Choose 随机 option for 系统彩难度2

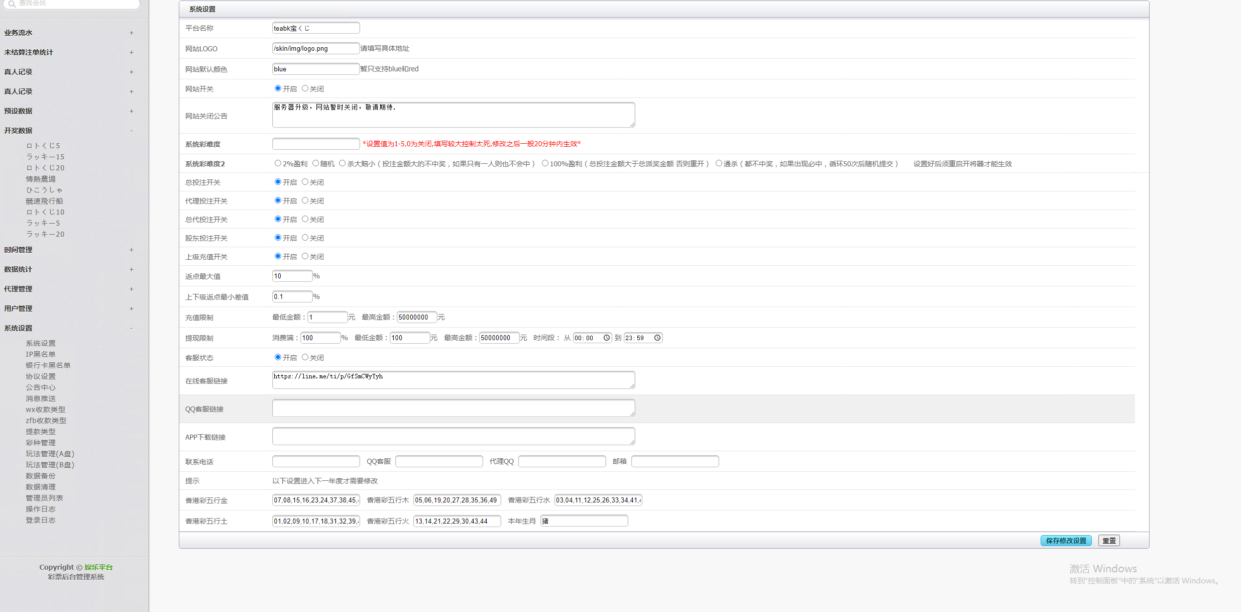tap(315, 163)
